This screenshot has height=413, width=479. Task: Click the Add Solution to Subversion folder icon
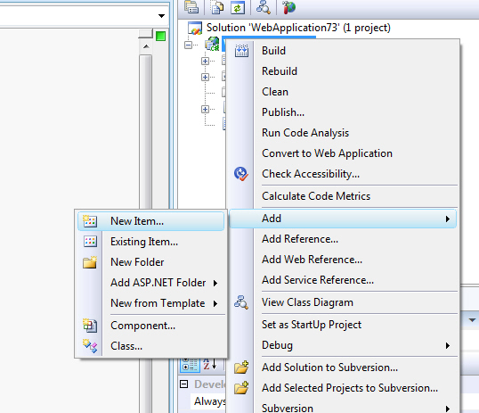pos(241,368)
